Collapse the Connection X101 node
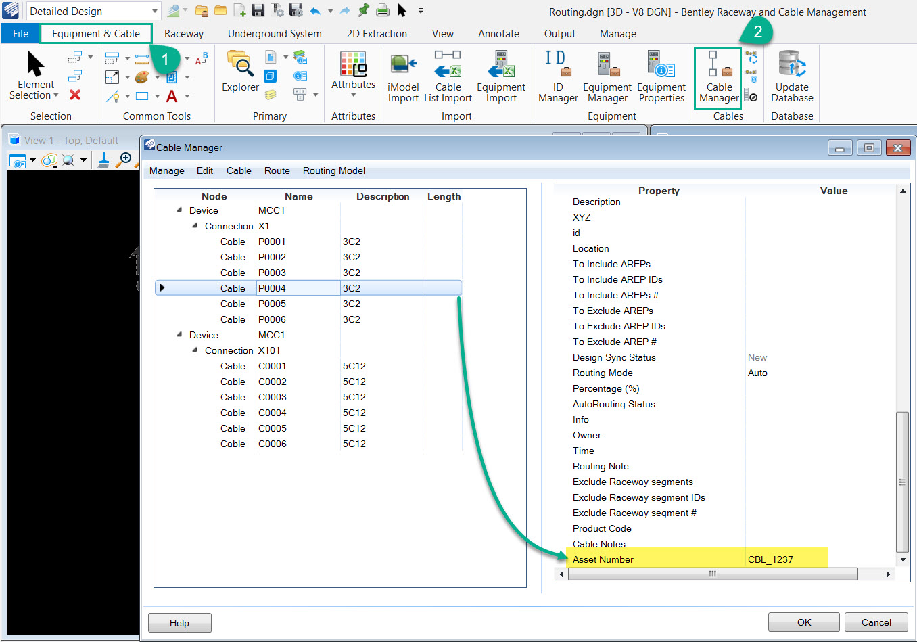Viewport: 917px width, 642px height. coord(195,350)
